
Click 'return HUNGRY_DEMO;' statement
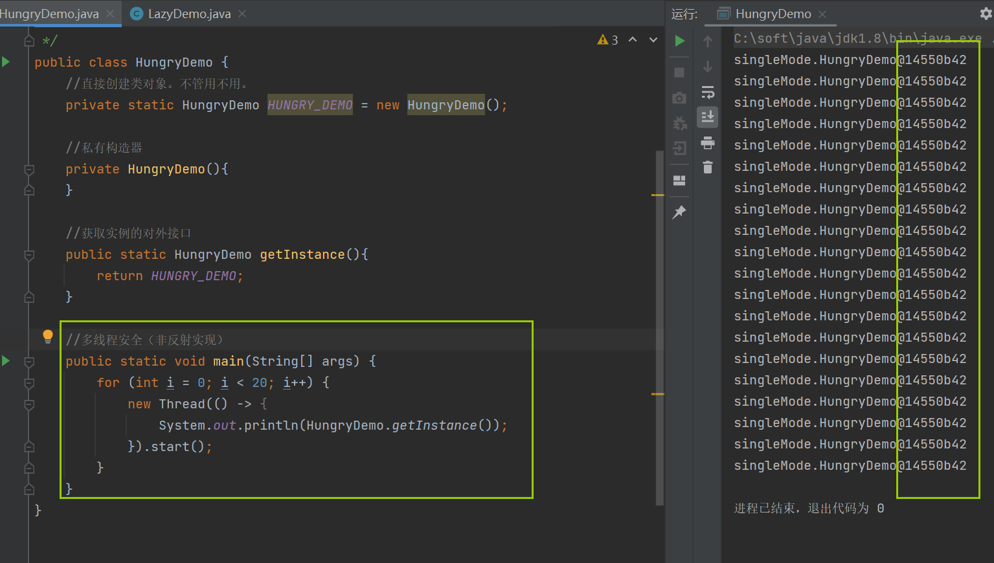170,276
